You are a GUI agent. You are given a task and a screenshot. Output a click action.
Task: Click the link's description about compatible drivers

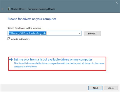point(59,65)
